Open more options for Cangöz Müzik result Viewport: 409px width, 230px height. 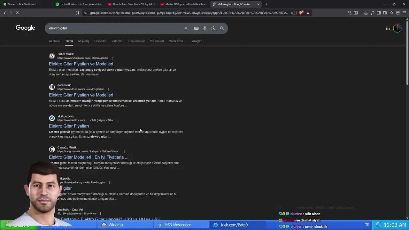pyautogui.click(x=124, y=151)
